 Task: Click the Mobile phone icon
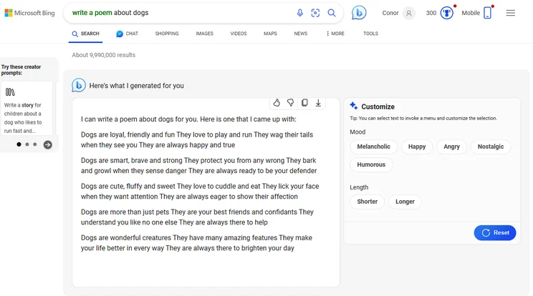[487, 13]
